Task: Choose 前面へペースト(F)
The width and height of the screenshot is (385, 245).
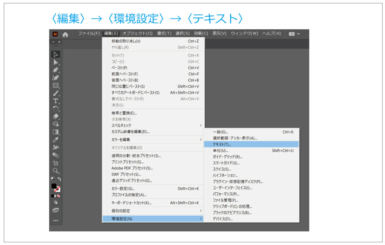Action: [x=153, y=74]
